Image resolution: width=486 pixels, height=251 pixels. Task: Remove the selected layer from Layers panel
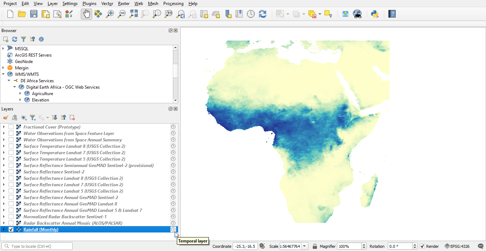(x=72, y=117)
